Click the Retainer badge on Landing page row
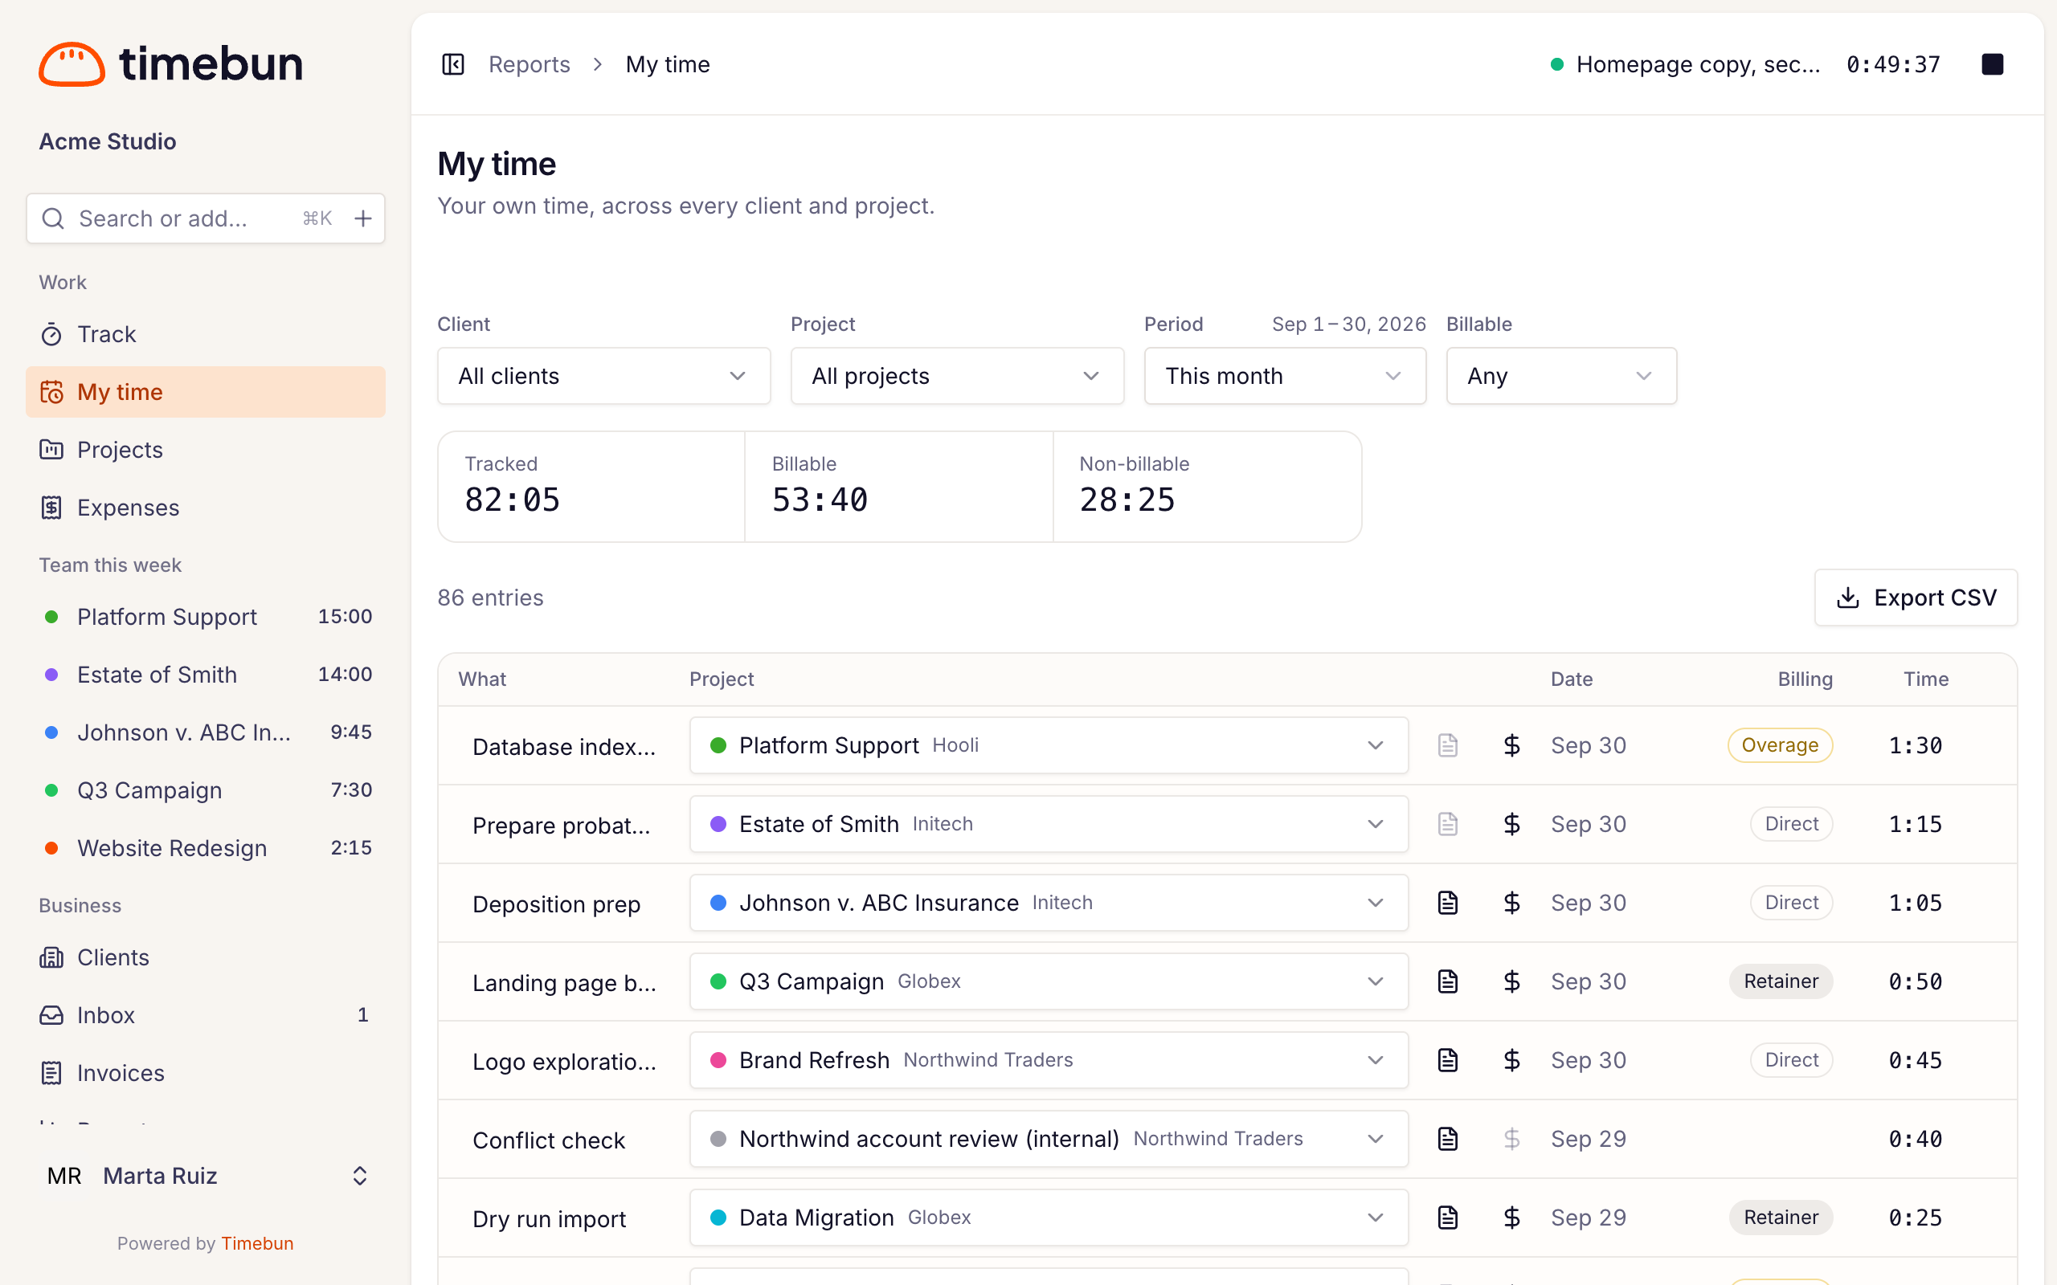This screenshot has height=1285, width=2057. [x=1781, y=981]
